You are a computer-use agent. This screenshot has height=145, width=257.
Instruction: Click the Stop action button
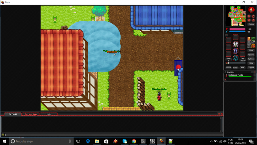[251, 50]
